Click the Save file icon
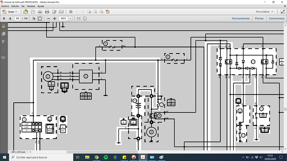The width and height of the screenshot is (287, 161). click(x=33, y=12)
